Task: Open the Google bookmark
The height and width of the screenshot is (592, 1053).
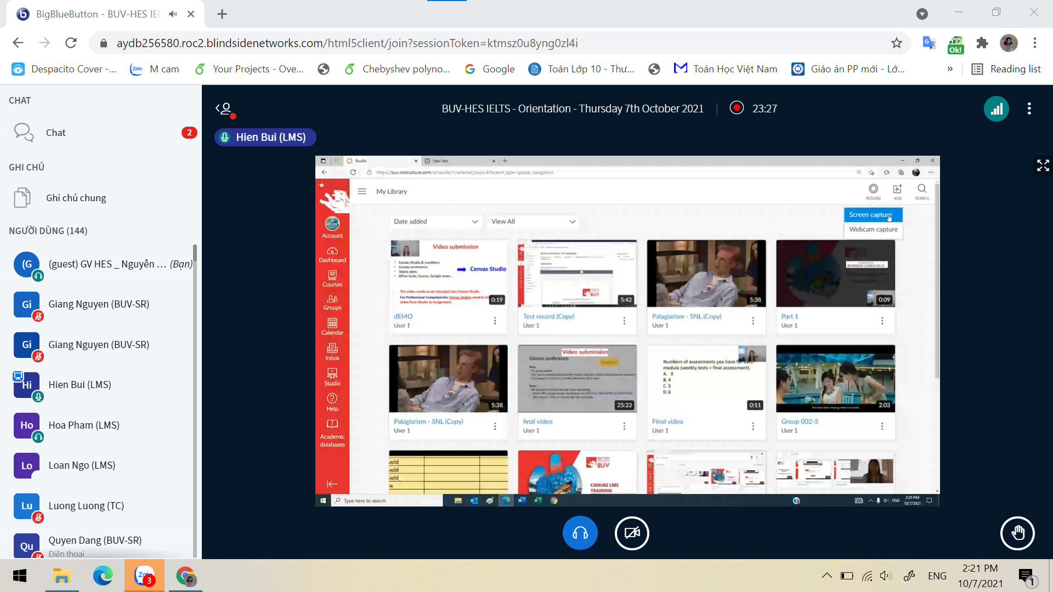Action: point(489,69)
